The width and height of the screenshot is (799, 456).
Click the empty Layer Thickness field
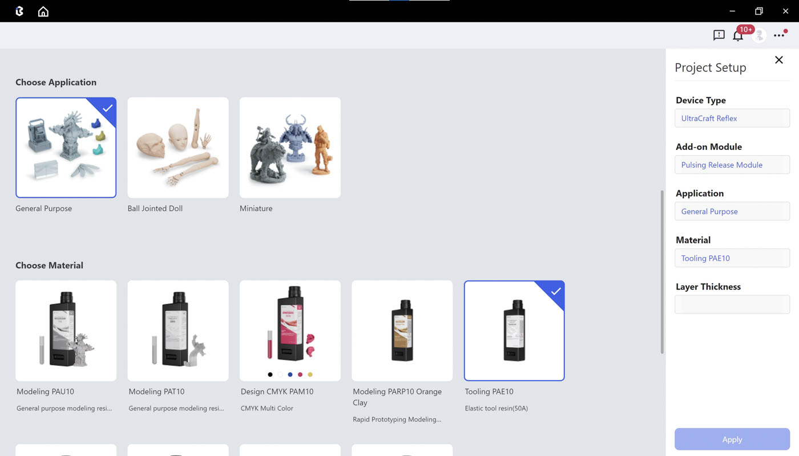(732, 304)
